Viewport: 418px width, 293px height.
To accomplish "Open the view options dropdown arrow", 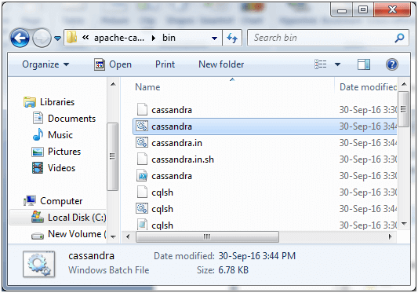I will [337, 64].
